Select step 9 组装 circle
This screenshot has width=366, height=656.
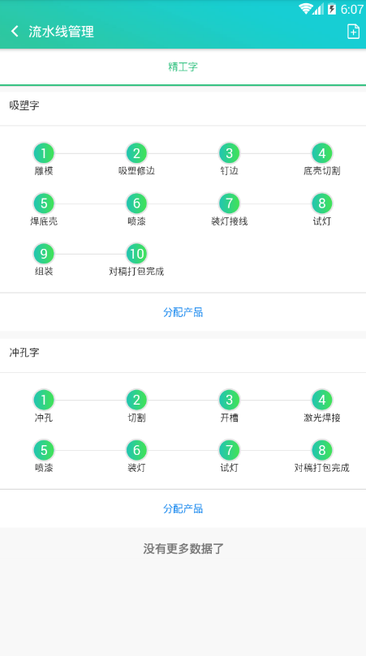click(x=44, y=254)
